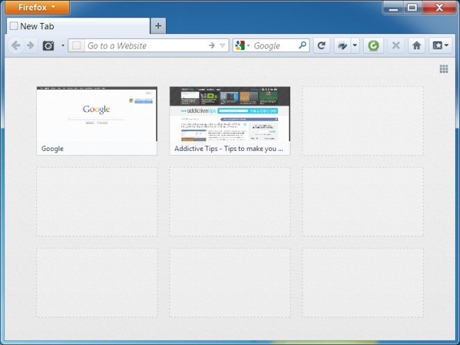Viewport: 460px width, 345px height.
Task: Click the Reload page button
Action: pyautogui.click(x=321, y=45)
